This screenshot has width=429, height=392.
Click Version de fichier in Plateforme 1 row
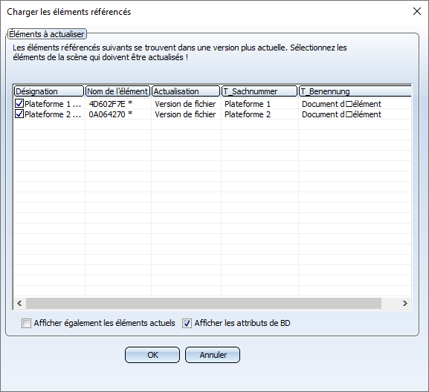tap(185, 104)
